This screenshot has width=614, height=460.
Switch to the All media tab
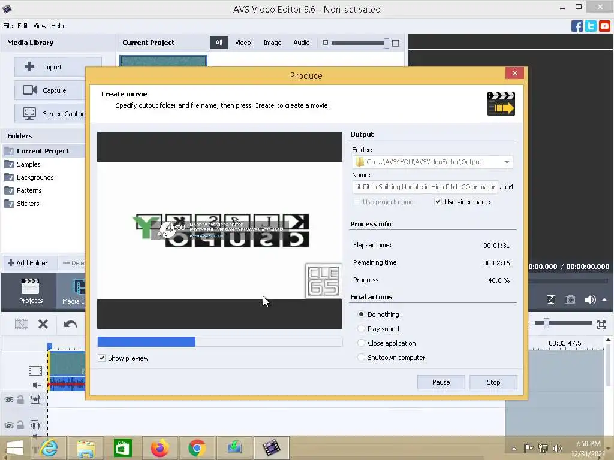219,43
